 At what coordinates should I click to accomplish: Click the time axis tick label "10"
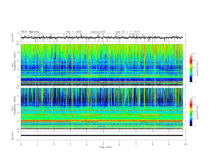(186, 144)
